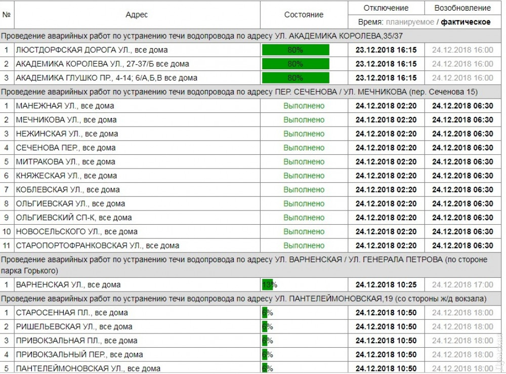Click the shutoff time for Княжеская ул.
506x374 pixels.
coord(386,176)
